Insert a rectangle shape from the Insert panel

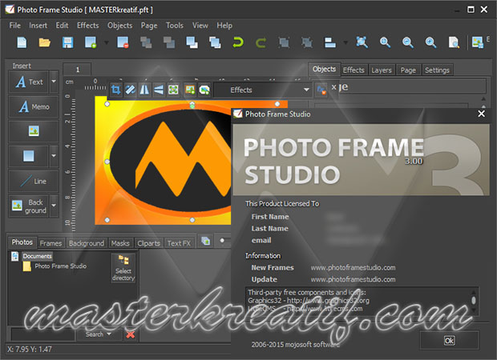(x=29, y=156)
